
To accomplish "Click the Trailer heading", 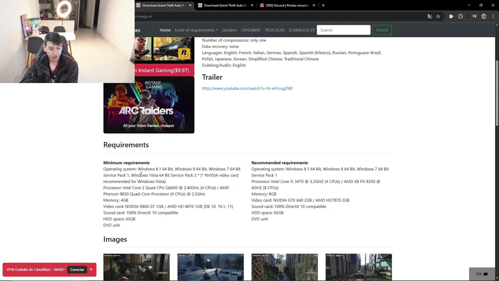I will [x=212, y=77].
